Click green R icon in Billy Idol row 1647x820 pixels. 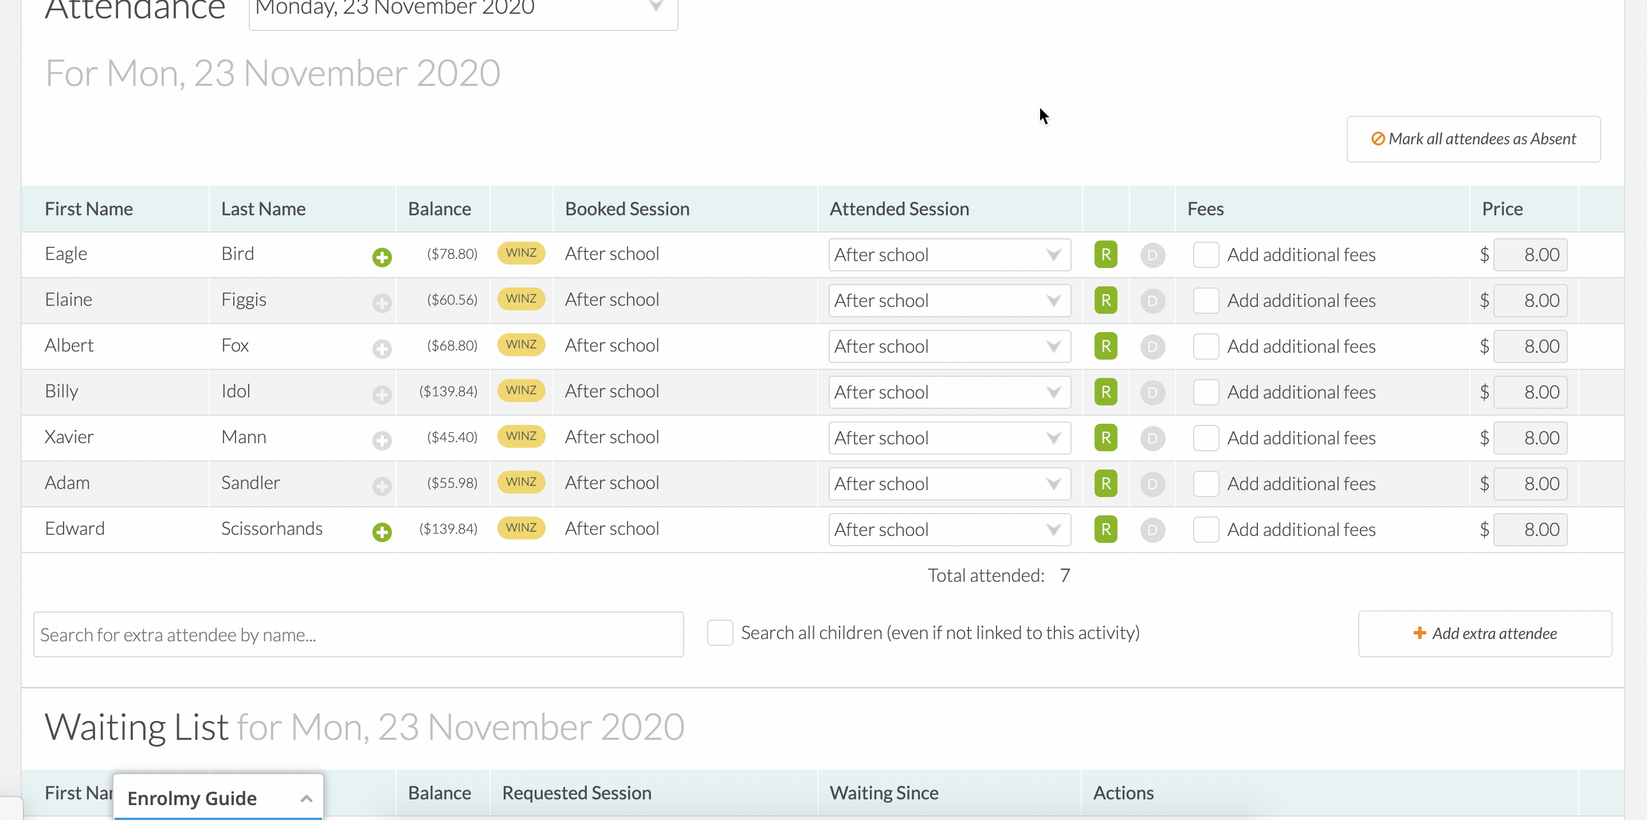pos(1105,392)
